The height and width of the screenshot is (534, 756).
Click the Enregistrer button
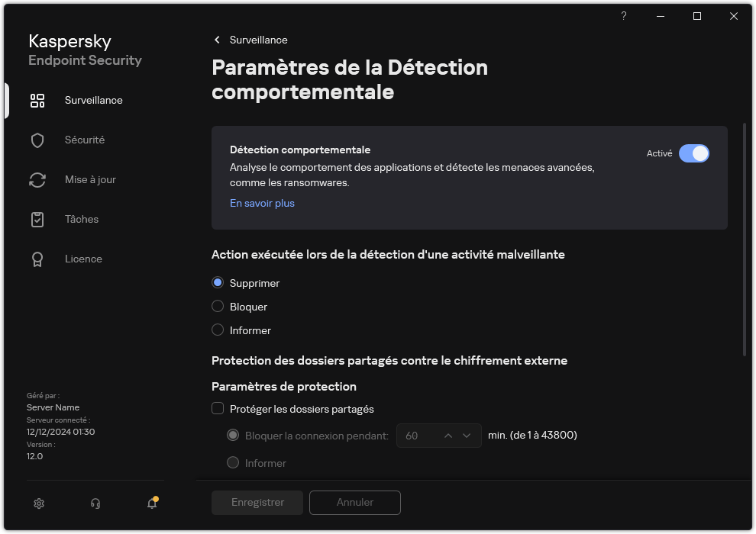[x=257, y=502]
